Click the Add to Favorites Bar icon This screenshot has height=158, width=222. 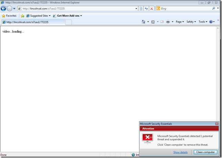[22, 16]
